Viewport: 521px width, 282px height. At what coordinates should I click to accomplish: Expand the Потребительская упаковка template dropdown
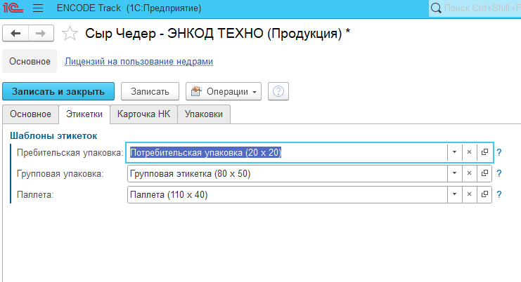tap(454, 152)
